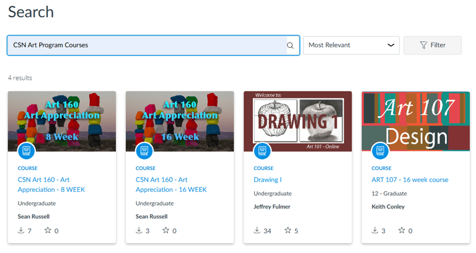Click download icon on Drawing I card
The height and width of the screenshot is (253, 476).
pos(257,230)
